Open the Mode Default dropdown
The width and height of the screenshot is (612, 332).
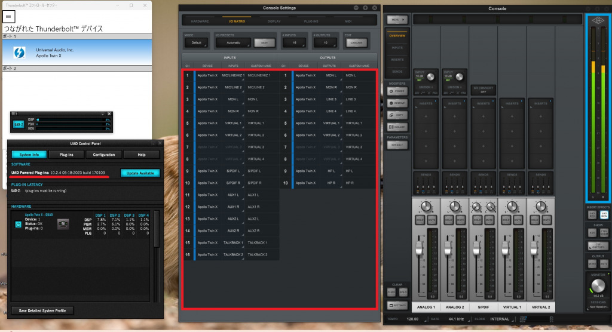click(197, 43)
